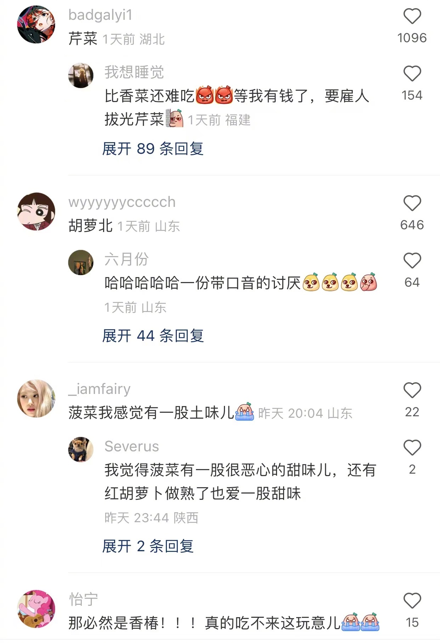Open wyyyyyycccch's cartoon avatar
The width and height of the screenshot is (440, 643).
point(36,211)
